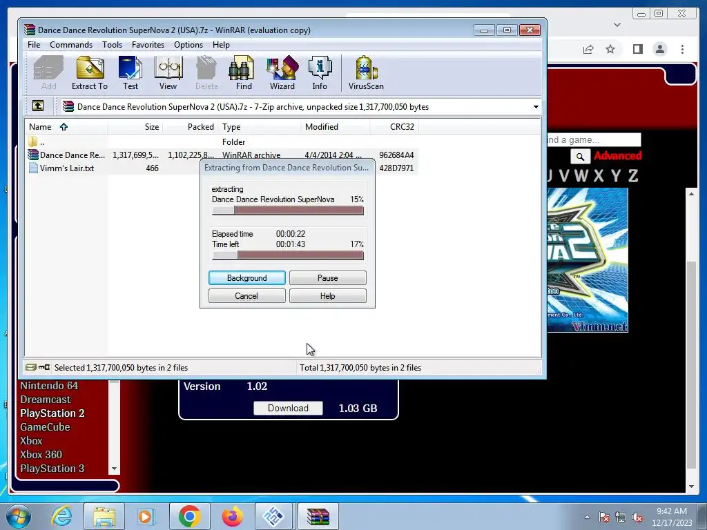This screenshot has height=530, width=707.
Task: Click the status bar drive icon
Action: pos(30,367)
